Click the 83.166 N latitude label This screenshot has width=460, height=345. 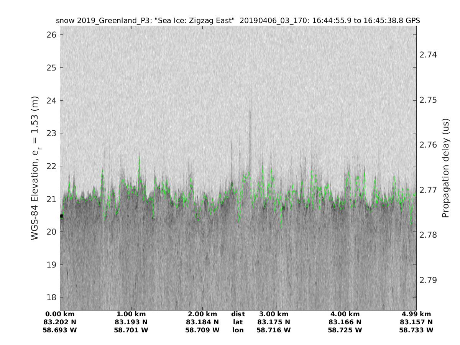coord(345,322)
